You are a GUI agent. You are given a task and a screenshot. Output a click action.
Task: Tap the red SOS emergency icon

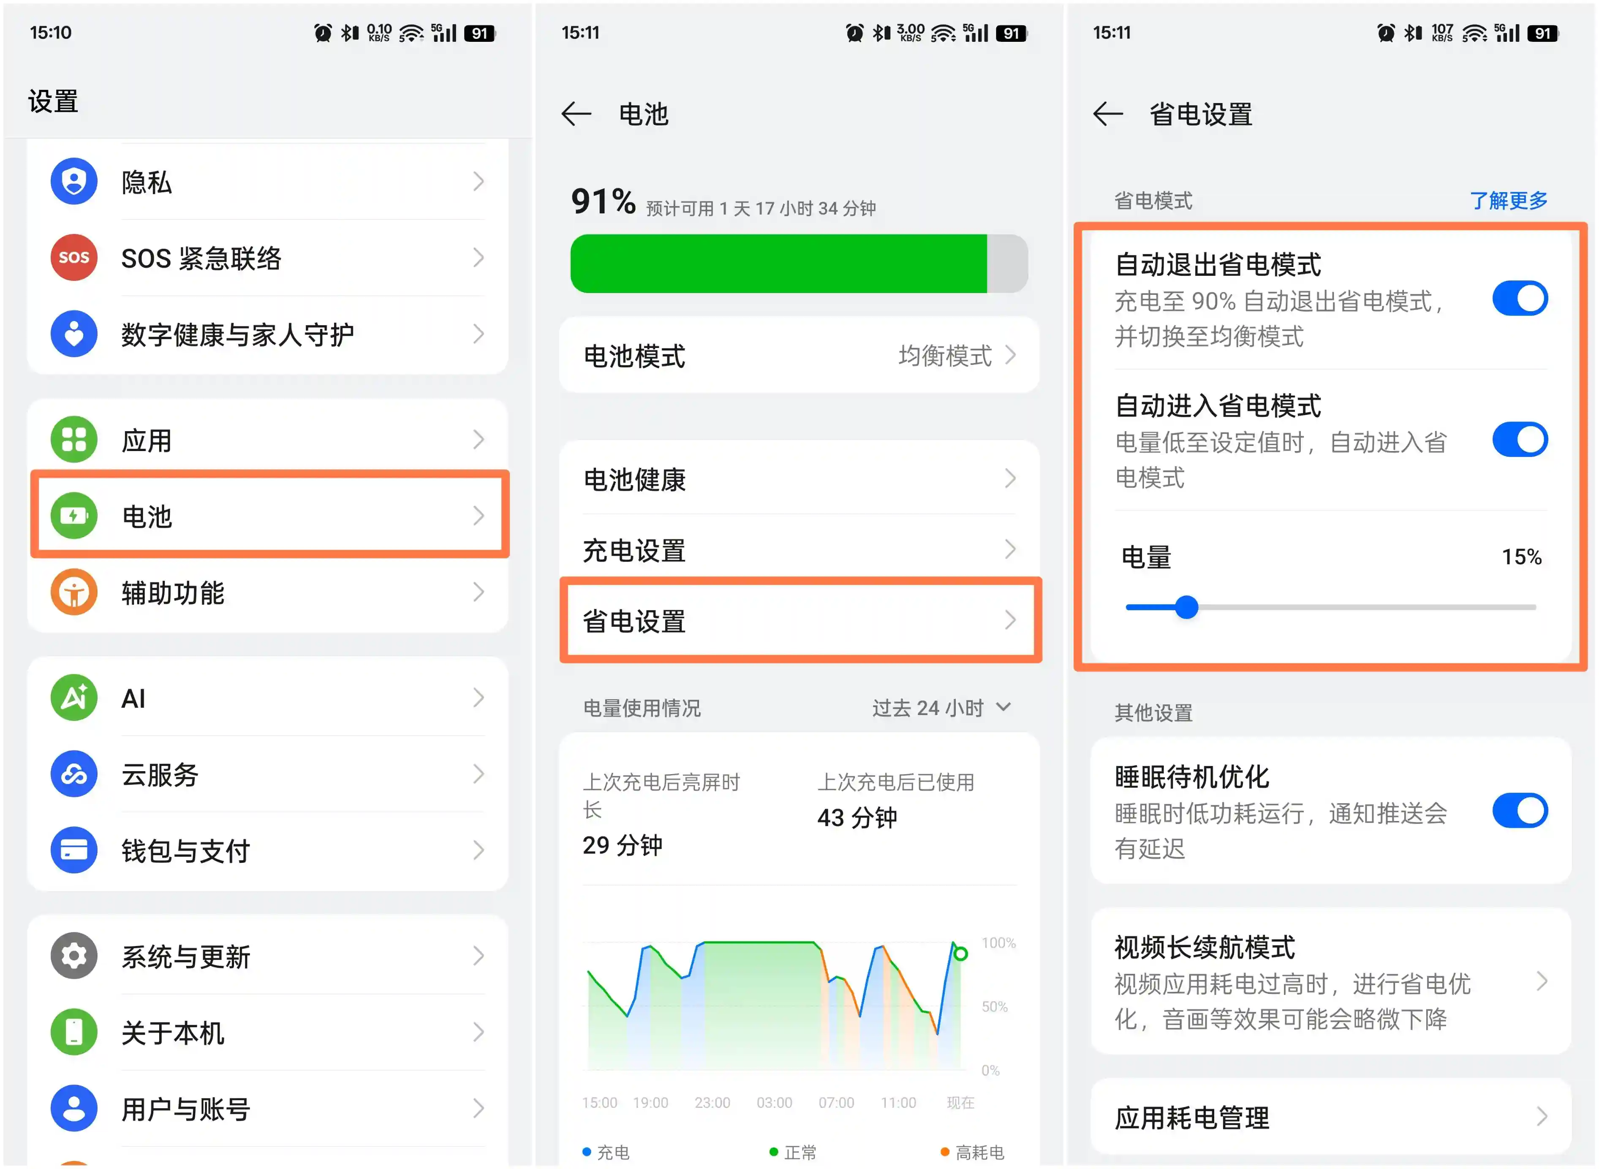(73, 258)
